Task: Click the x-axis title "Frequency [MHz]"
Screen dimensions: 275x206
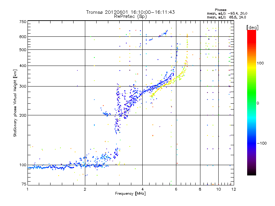Action: coord(130,194)
